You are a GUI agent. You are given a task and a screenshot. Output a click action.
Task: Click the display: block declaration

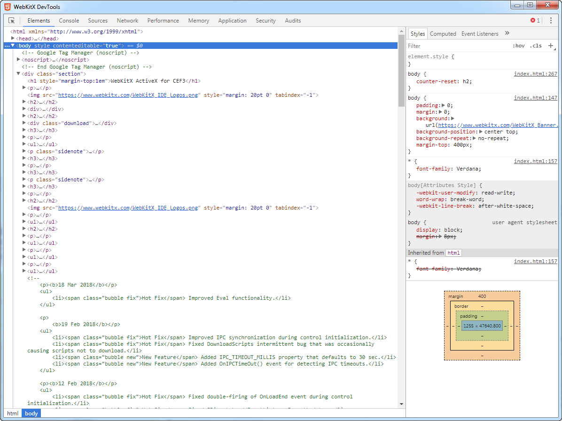point(439,230)
